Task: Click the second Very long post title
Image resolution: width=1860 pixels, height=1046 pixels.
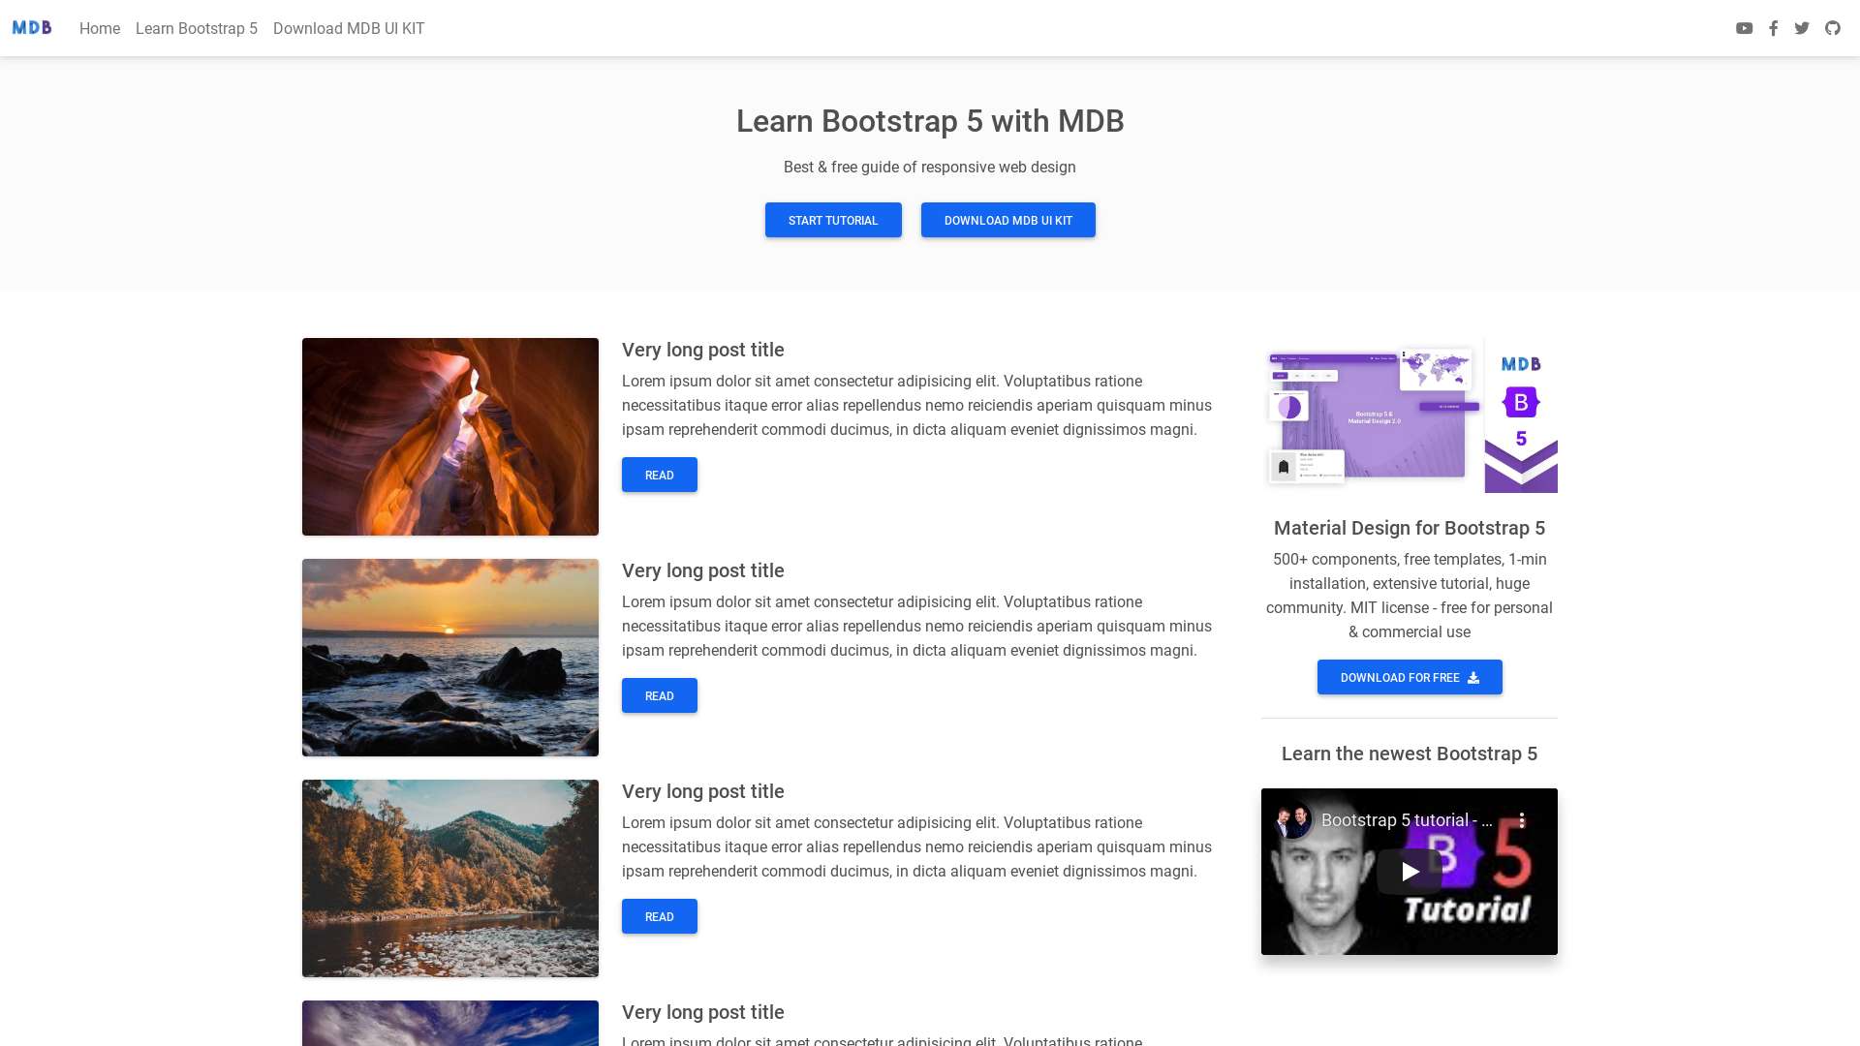Action: [703, 570]
